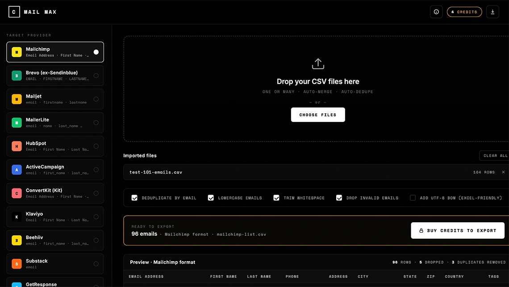Image resolution: width=509 pixels, height=287 pixels.
Task: Click the test-101-emails.csv file name
Action: click(x=156, y=172)
